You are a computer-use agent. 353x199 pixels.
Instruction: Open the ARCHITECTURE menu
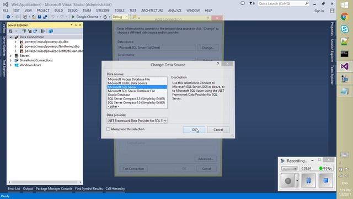152,11
